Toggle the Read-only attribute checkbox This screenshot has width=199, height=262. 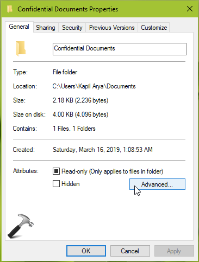tap(56, 171)
